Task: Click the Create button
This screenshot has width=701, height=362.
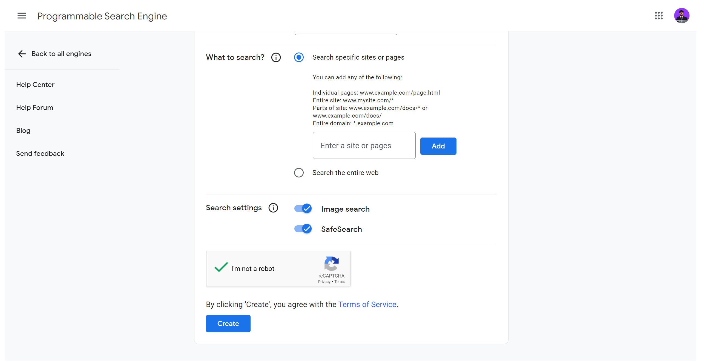Action: tap(228, 323)
